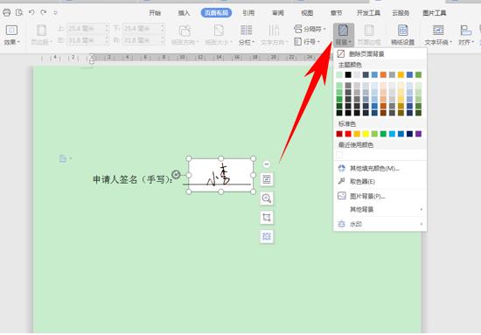
Task: Click the Redo arrow
Action: 44,12
